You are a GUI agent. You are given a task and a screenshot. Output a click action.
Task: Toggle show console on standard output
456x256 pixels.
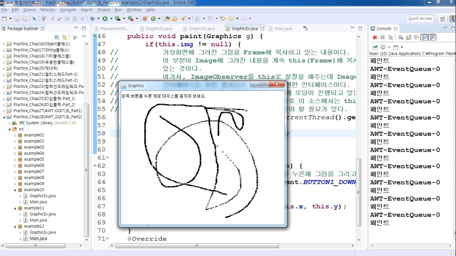click(x=424, y=37)
